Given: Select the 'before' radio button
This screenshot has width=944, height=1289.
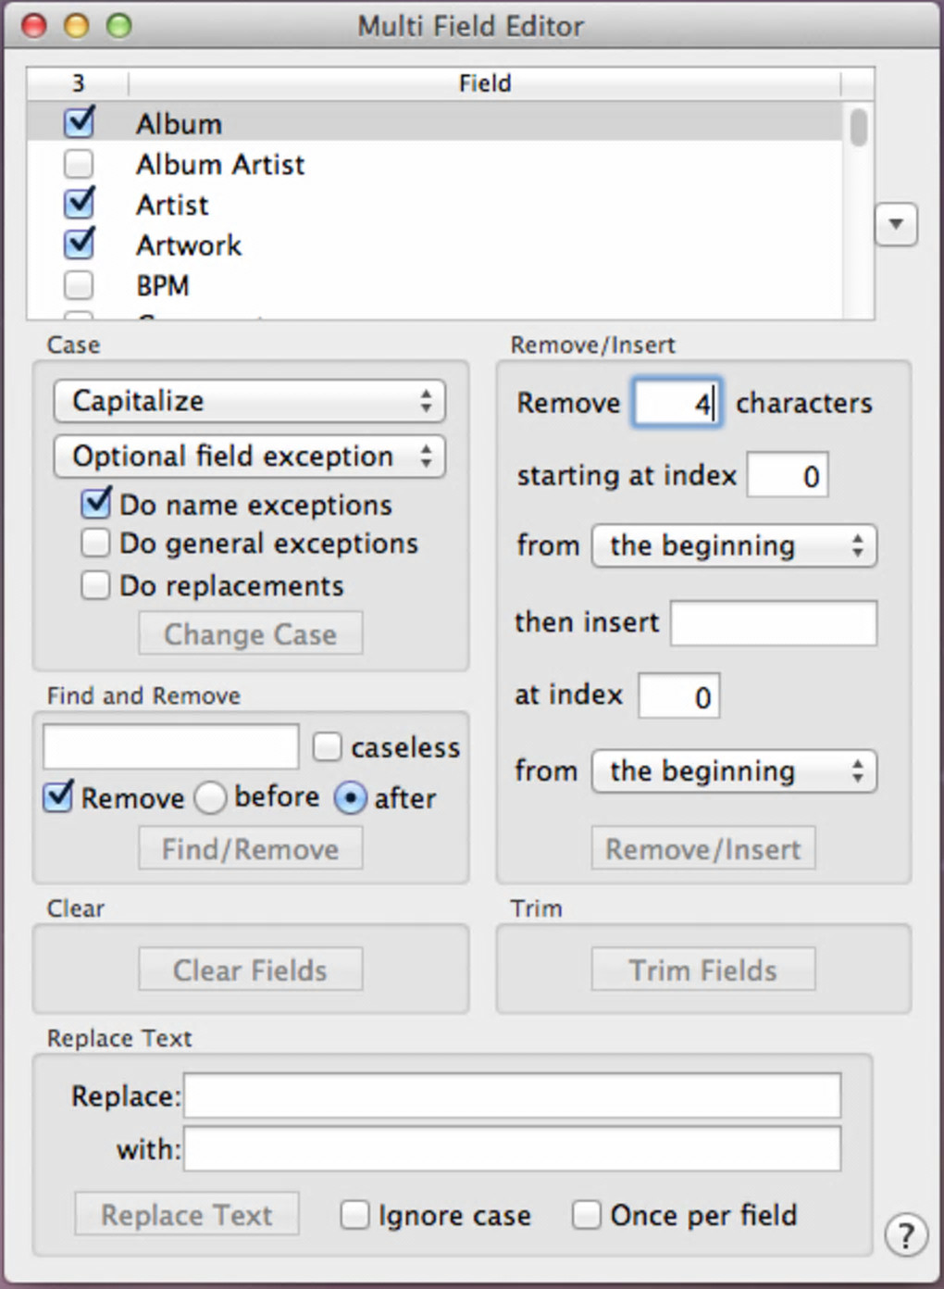Looking at the screenshot, I should point(210,798).
